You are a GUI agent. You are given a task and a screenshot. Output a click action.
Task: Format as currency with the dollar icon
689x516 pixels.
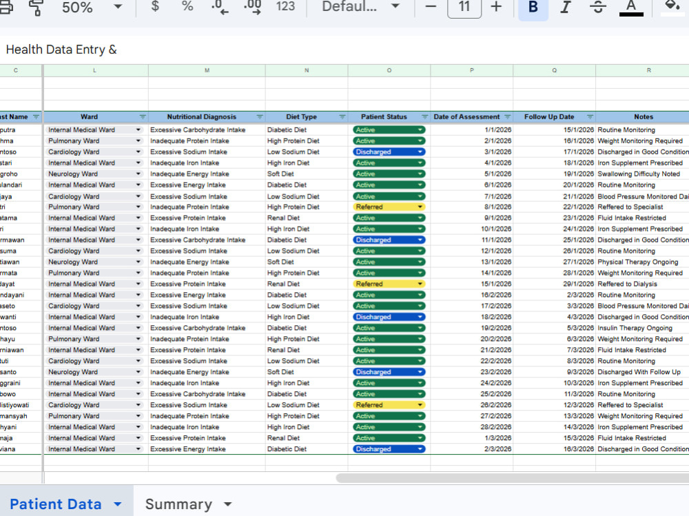tap(155, 6)
